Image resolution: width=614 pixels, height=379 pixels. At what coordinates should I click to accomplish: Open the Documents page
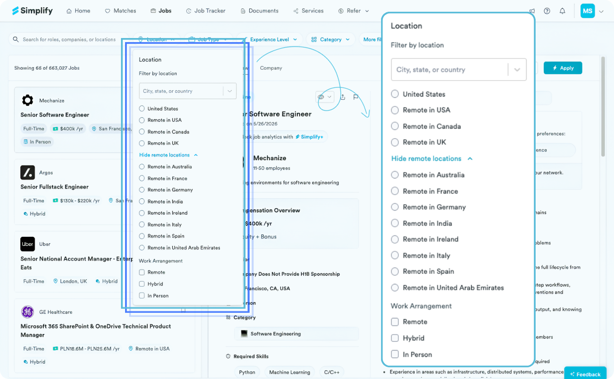(x=260, y=11)
